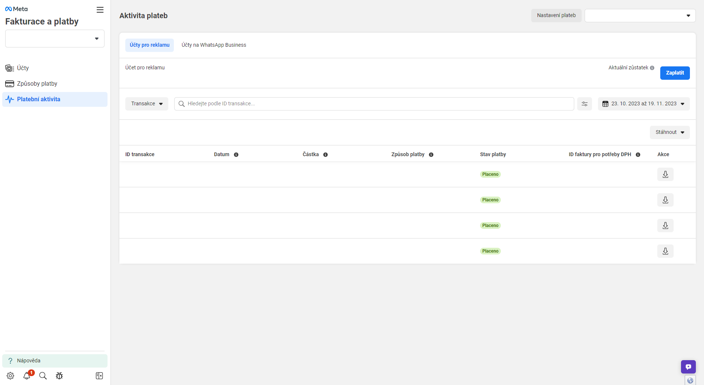Viewport: 704px width, 385px height.
Task: Click the search magnifier in bottom toolbar
Action: click(x=43, y=376)
